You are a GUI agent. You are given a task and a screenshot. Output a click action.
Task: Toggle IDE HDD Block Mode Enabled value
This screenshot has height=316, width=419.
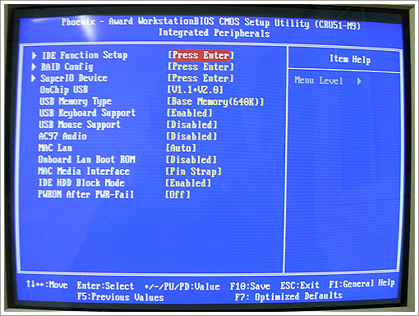(x=188, y=183)
